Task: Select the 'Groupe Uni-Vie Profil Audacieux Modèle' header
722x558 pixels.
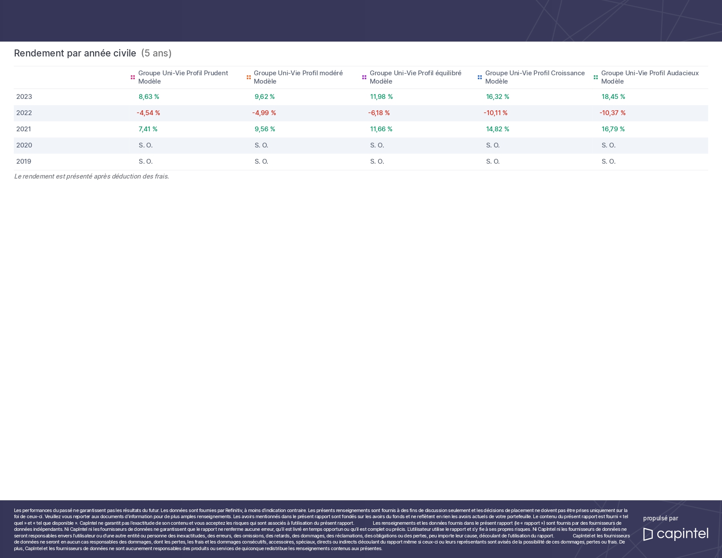Action: [x=650, y=77]
